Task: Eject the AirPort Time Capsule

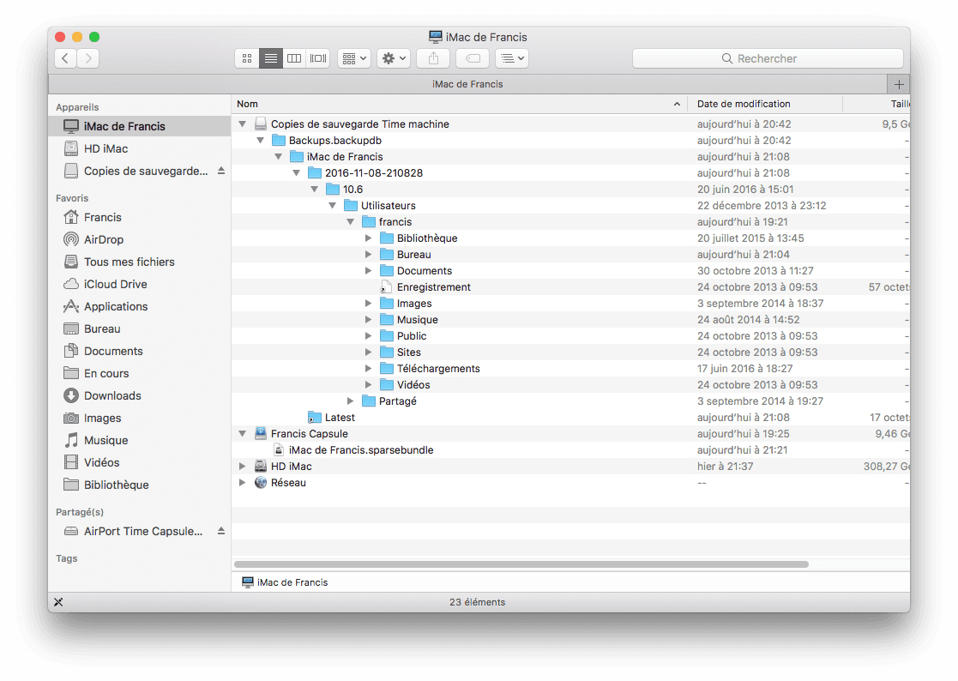Action: (x=221, y=532)
